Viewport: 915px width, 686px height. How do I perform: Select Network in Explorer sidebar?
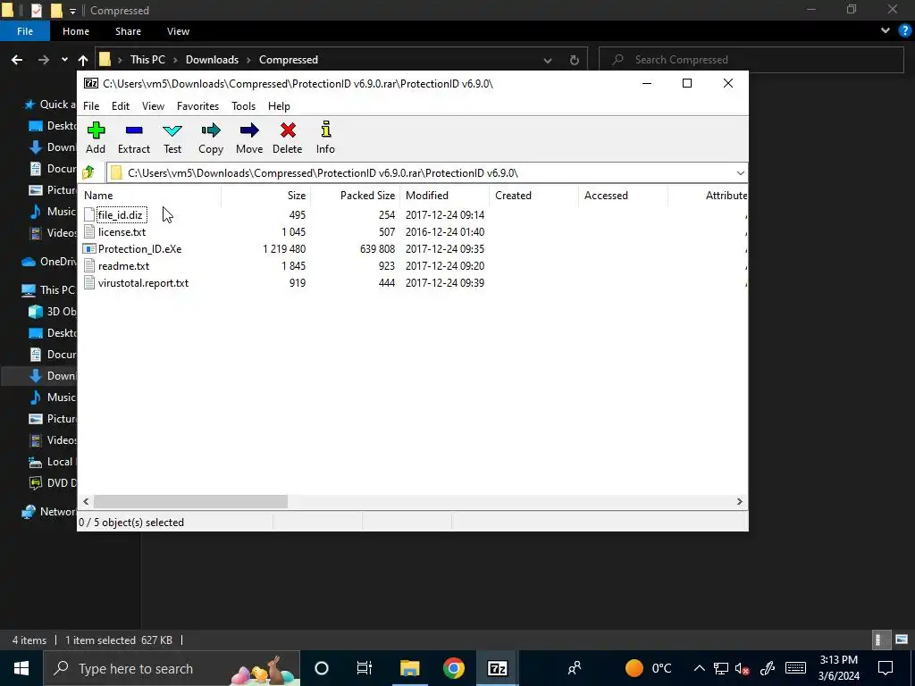pyautogui.click(x=49, y=512)
